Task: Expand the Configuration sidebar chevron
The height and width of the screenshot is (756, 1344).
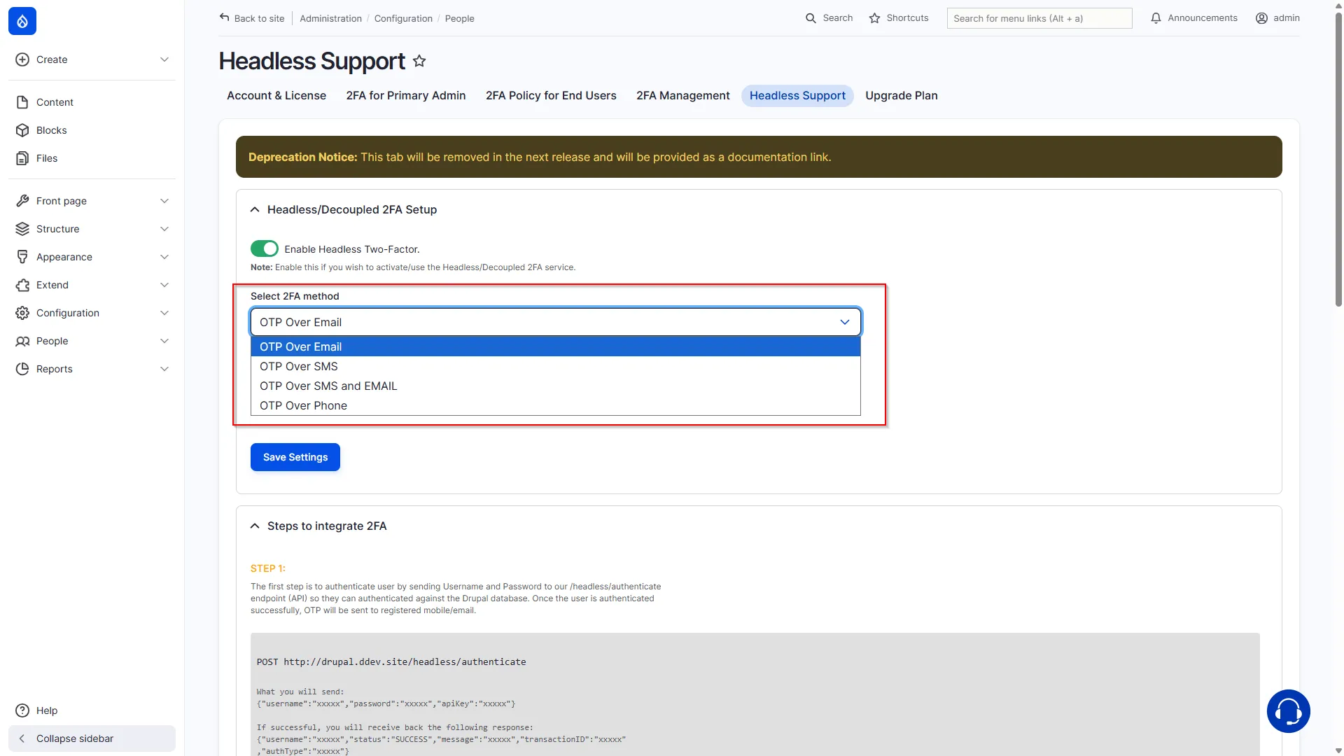Action: 164,313
